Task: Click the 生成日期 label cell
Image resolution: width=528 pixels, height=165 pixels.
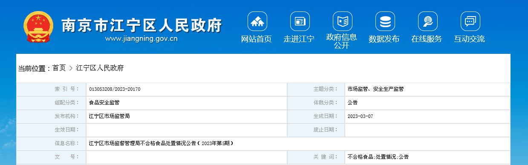Action: tap(316, 116)
